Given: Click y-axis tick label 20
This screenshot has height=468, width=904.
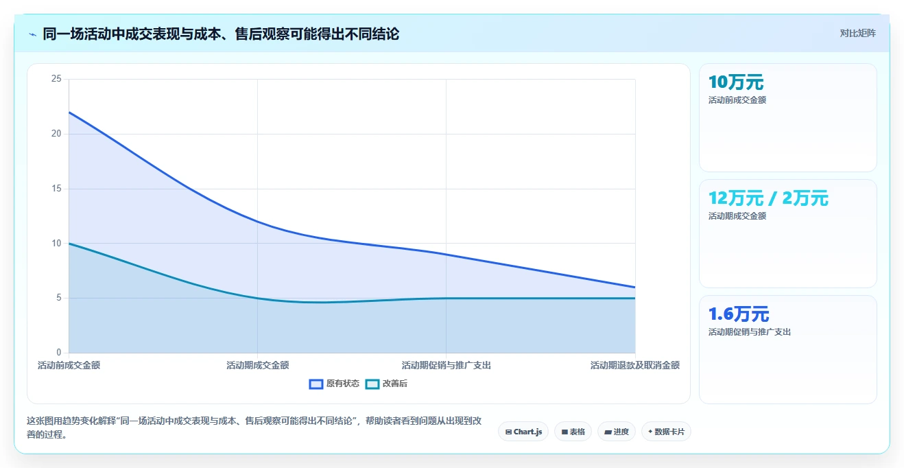Looking at the screenshot, I should coord(56,134).
